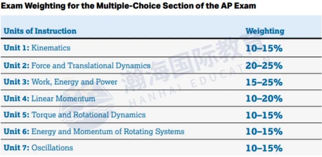Click 'Unit 6: Energy and Momentum of Rotating Systems'
Image resolution: width=322 pixels, height=157 pixels.
point(94,131)
